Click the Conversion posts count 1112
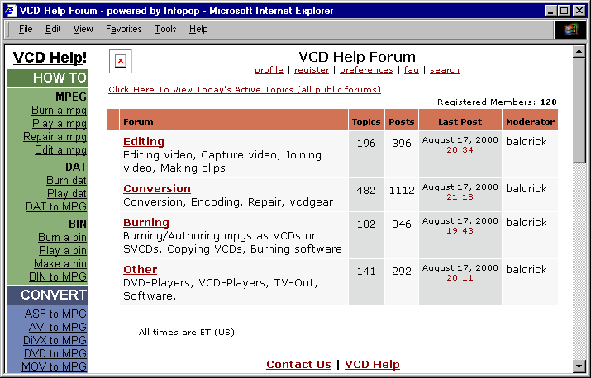 402,191
